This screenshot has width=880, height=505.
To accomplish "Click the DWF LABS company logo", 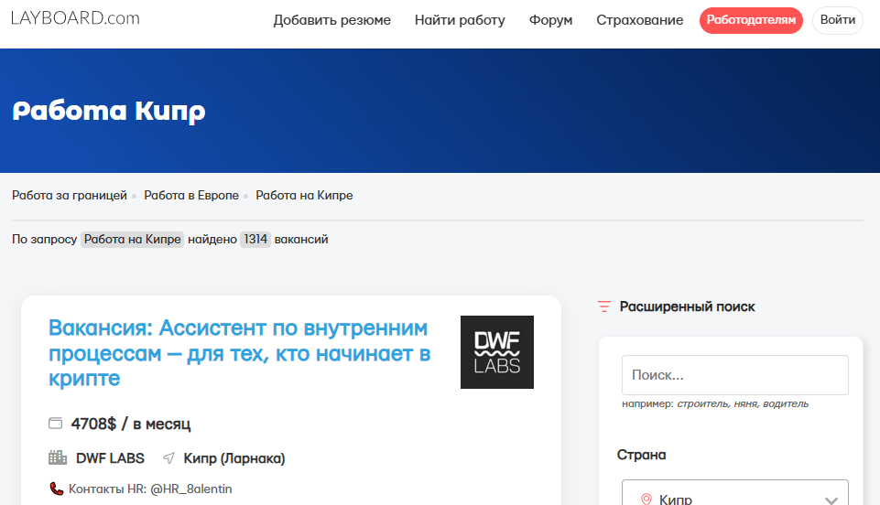I will click(x=496, y=352).
